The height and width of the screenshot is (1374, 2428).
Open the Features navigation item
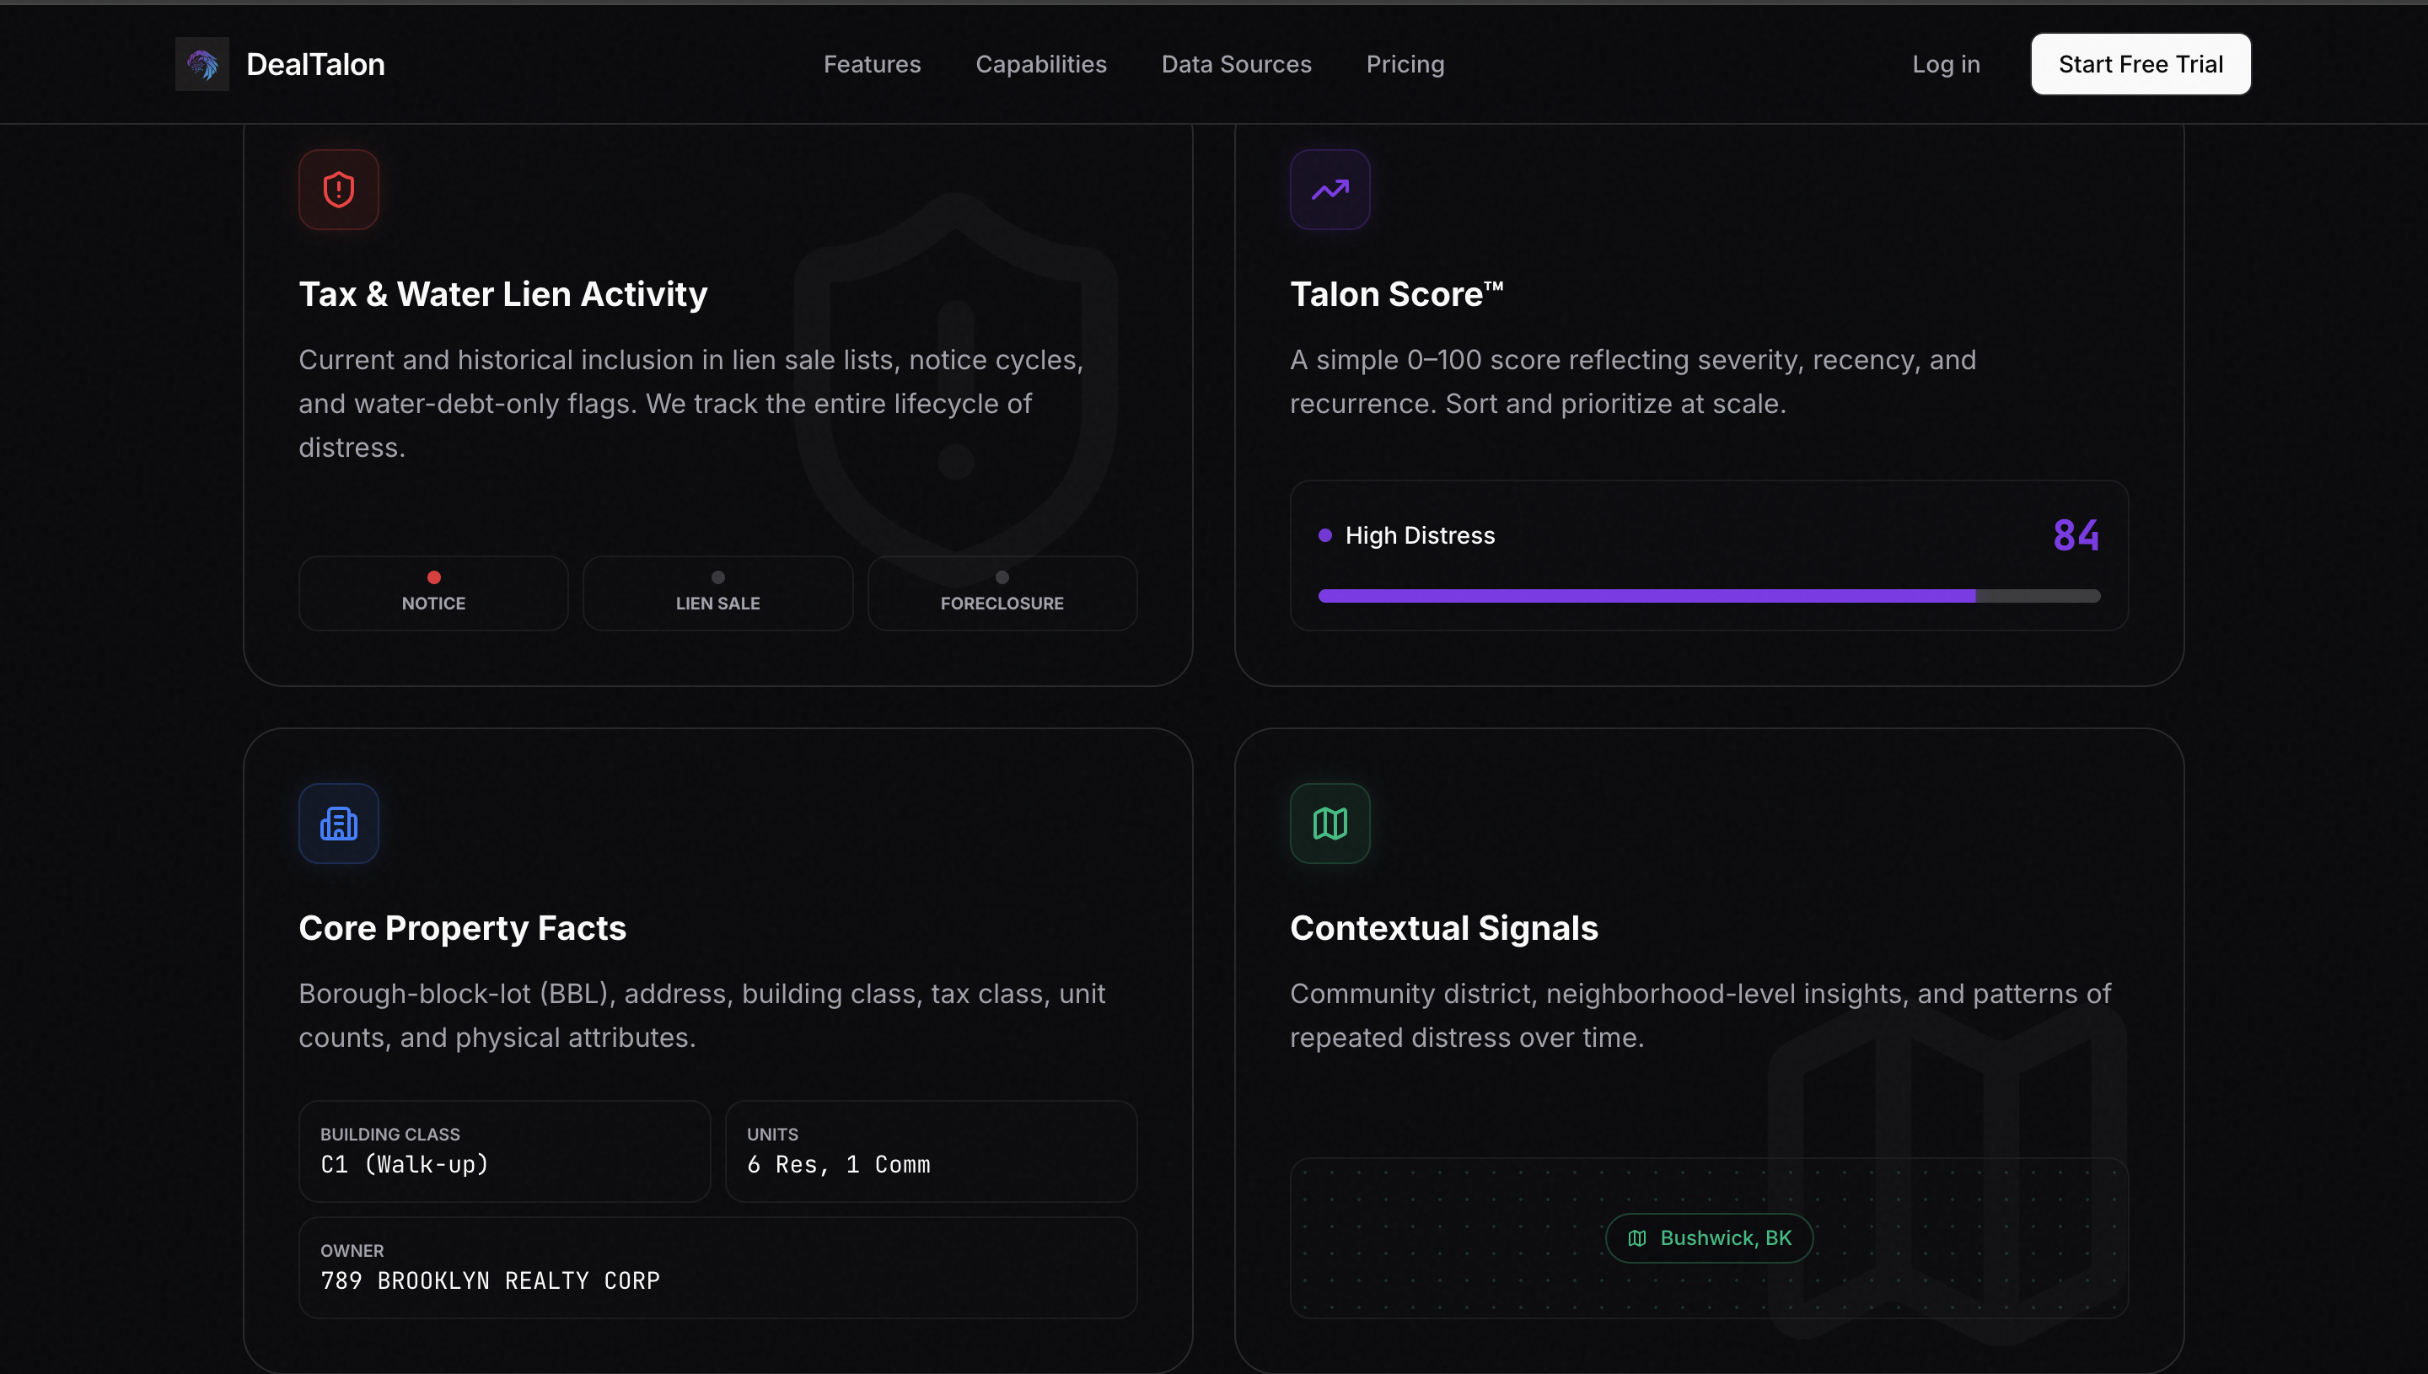tap(872, 63)
